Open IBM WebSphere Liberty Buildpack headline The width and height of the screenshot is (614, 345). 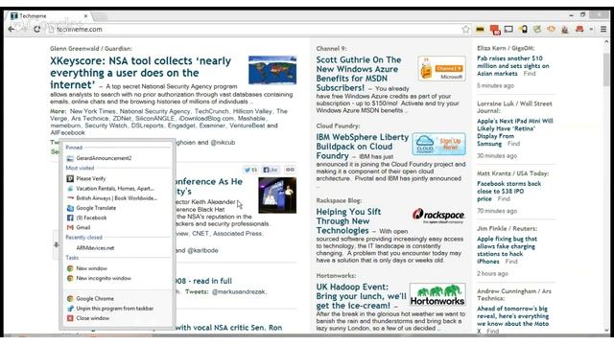pos(363,147)
